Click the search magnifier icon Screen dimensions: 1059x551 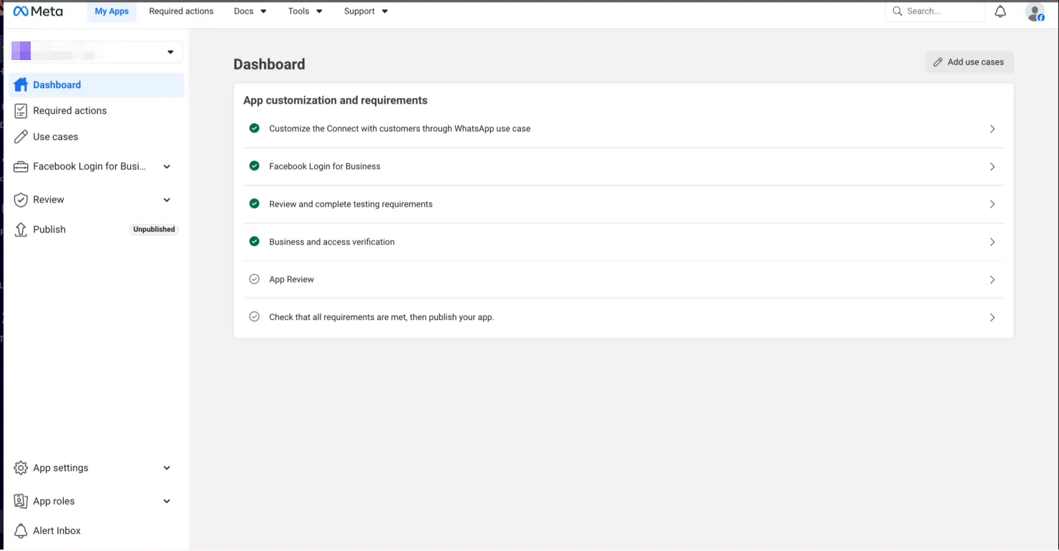(897, 11)
